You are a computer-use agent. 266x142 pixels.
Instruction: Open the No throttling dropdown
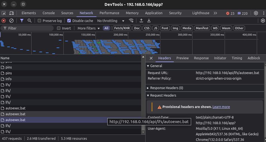[x=111, y=21]
